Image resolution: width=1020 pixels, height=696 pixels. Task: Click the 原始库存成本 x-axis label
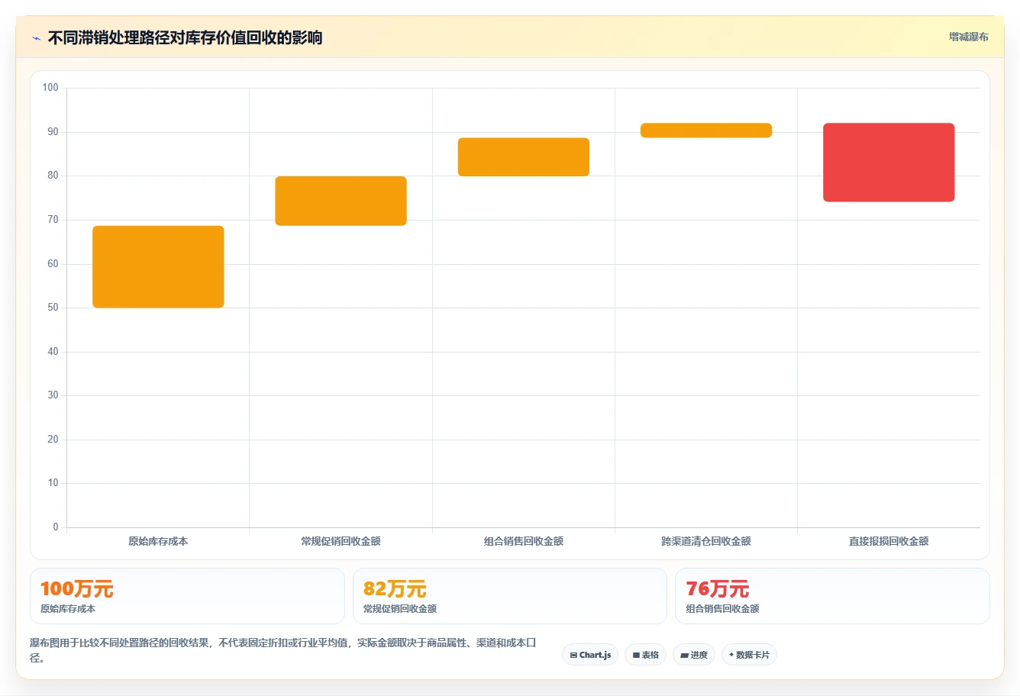[158, 541]
